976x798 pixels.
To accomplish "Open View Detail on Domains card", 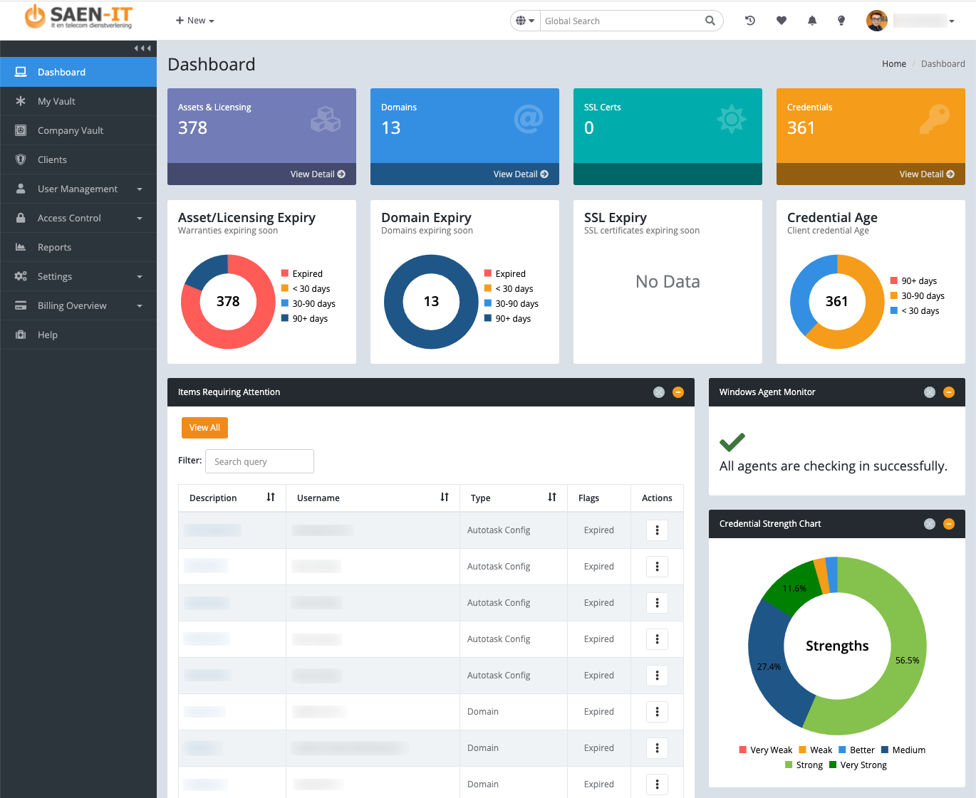I will pos(521,174).
